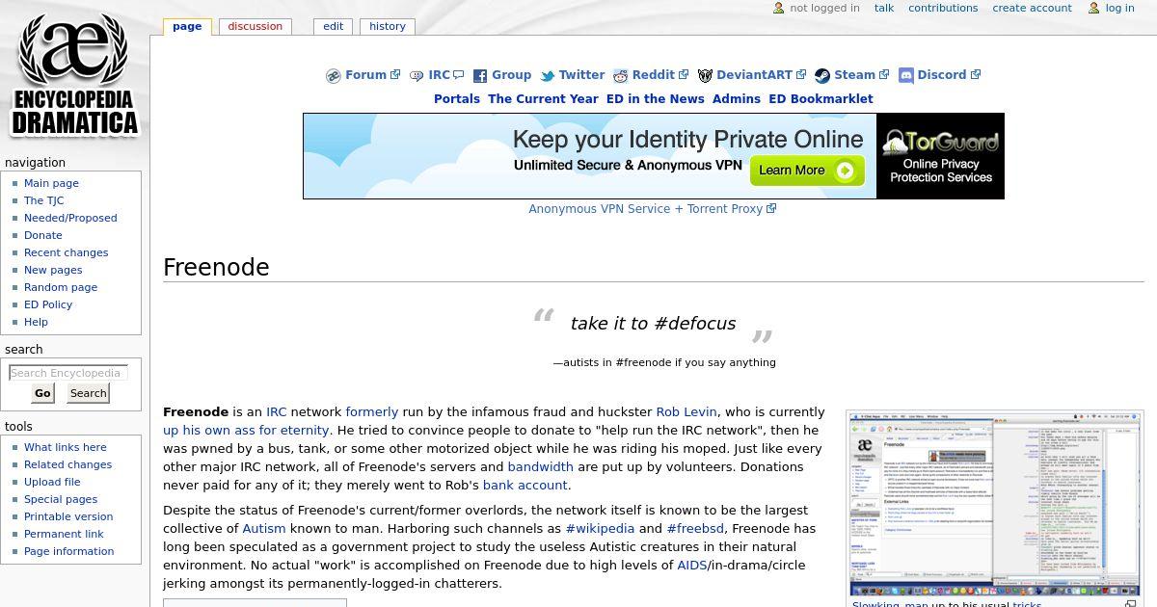
Task: Click the Search button
Action: (88, 393)
